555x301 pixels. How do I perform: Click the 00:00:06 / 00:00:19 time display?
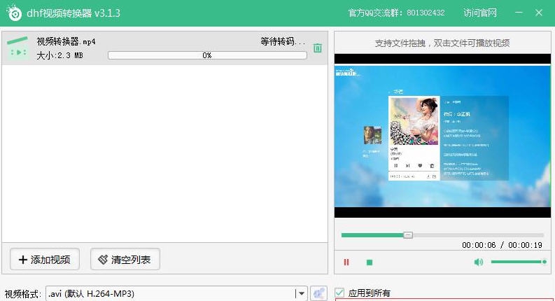tap(502, 245)
